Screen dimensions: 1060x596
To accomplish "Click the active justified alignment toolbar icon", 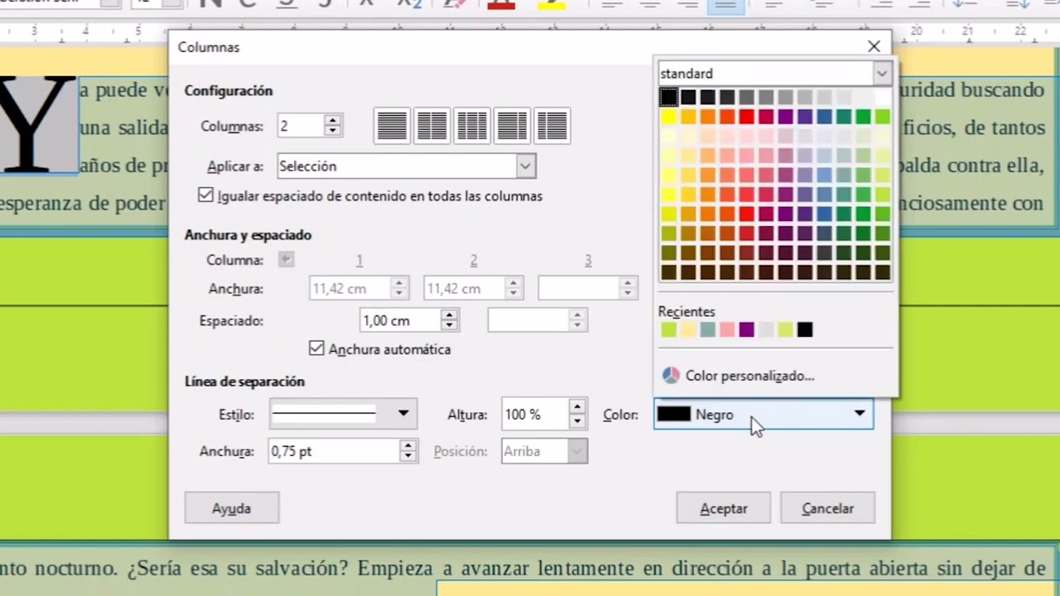I will coord(726,5).
